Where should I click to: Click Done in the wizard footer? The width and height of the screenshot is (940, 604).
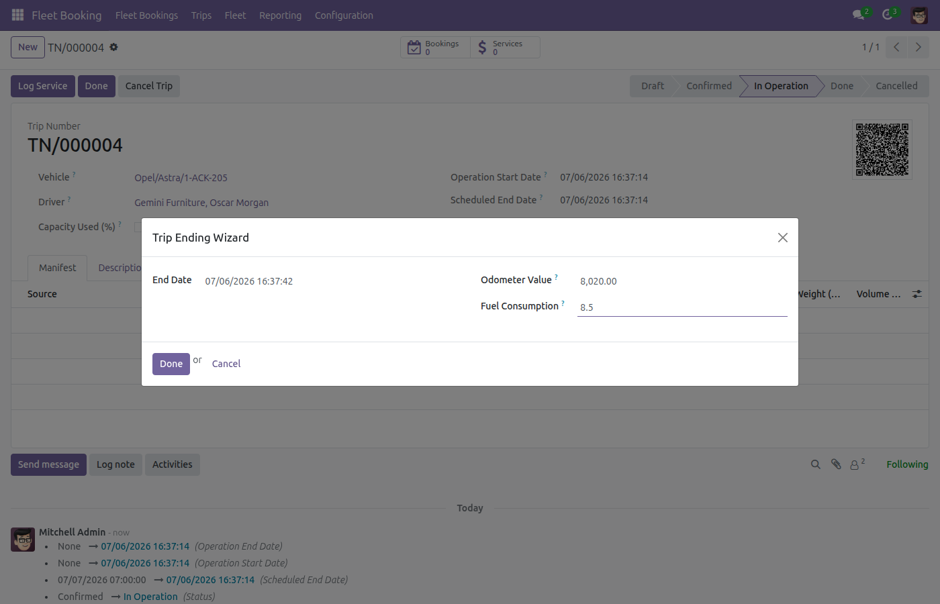pyautogui.click(x=171, y=364)
